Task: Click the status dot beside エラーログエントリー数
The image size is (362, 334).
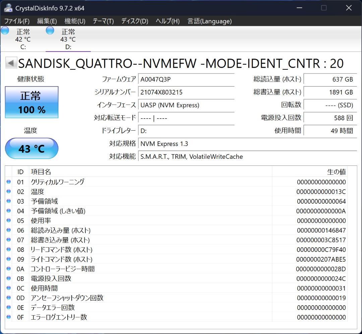Action: [x=8, y=317]
